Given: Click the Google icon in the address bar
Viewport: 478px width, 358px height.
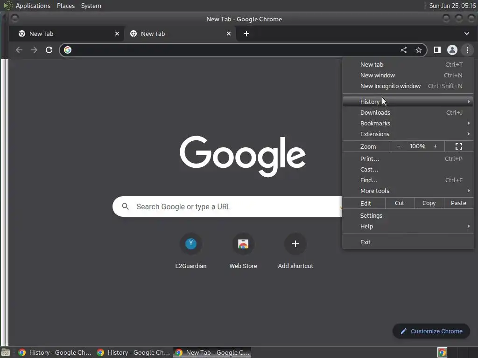Looking at the screenshot, I should (68, 50).
